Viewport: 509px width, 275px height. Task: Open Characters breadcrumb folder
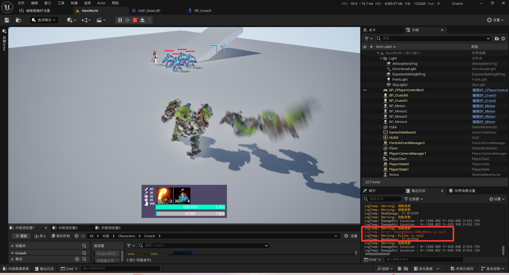(x=126, y=236)
